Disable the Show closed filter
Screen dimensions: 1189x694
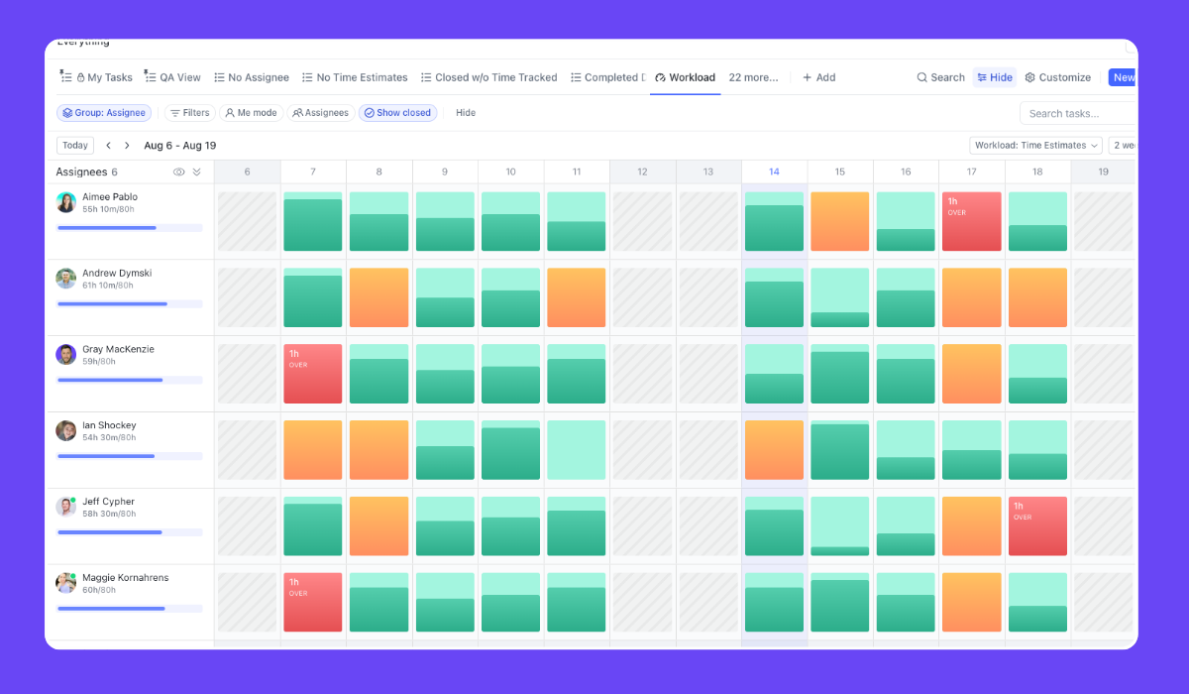(397, 112)
